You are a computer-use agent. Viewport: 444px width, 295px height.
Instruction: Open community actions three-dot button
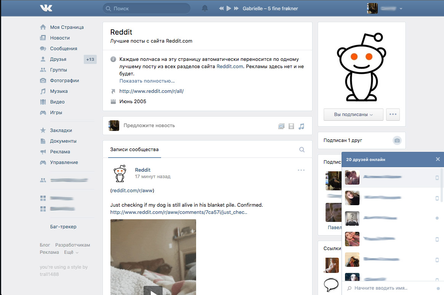click(x=393, y=114)
